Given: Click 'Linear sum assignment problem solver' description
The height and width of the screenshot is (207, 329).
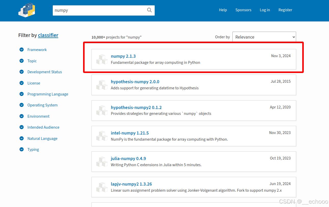Looking at the screenshot, I should tap(196, 190).
